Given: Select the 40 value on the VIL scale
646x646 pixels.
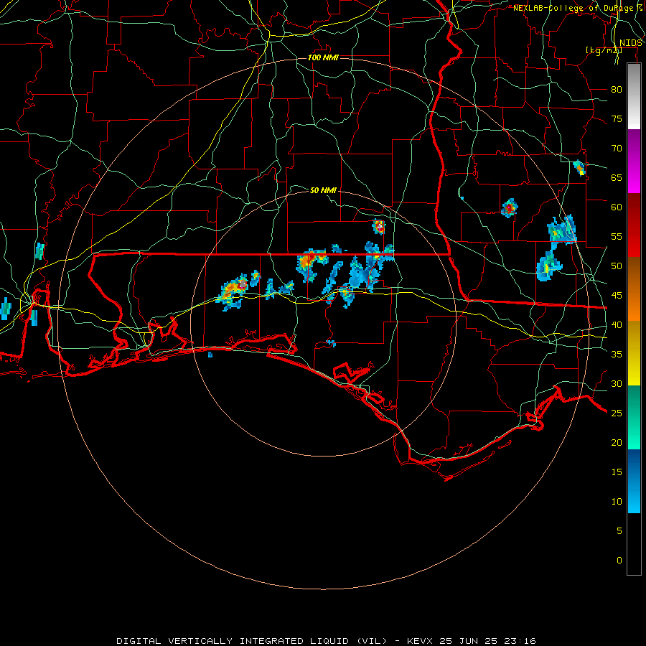Looking at the screenshot, I should click(x=617, y=324).
